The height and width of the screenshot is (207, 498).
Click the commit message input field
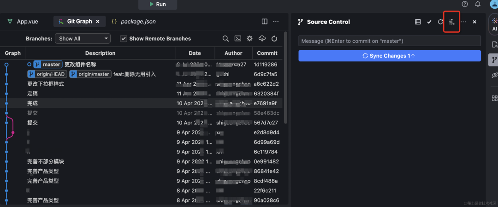tap(389, 41)
